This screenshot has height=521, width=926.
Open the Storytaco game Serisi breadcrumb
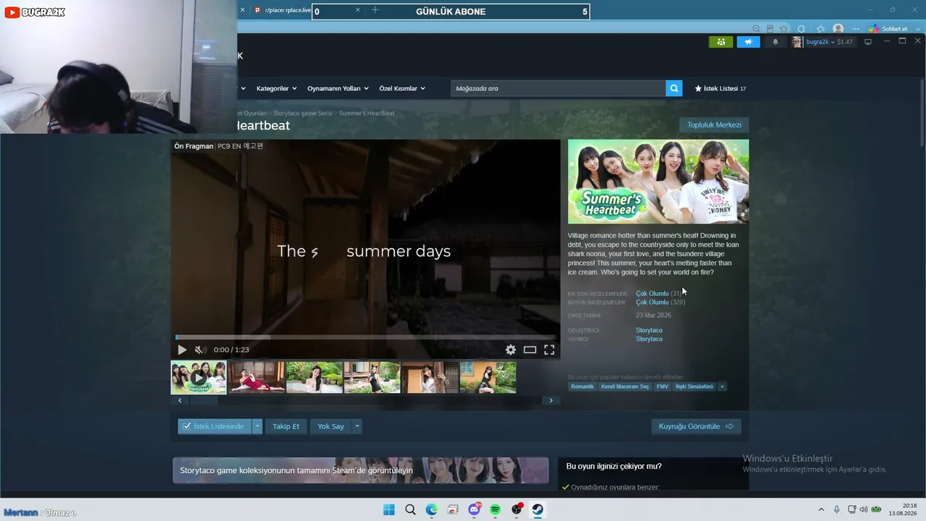303,114
